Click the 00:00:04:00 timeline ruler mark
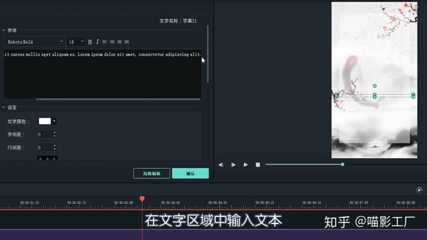The height and width of the screenshot is (240, 427). click(170, 203)
